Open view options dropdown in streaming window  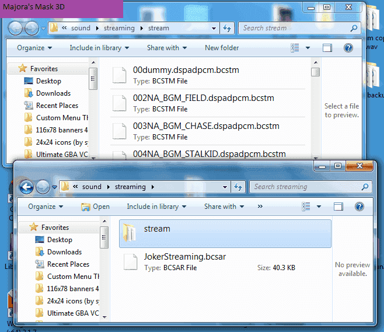[319, 207]
